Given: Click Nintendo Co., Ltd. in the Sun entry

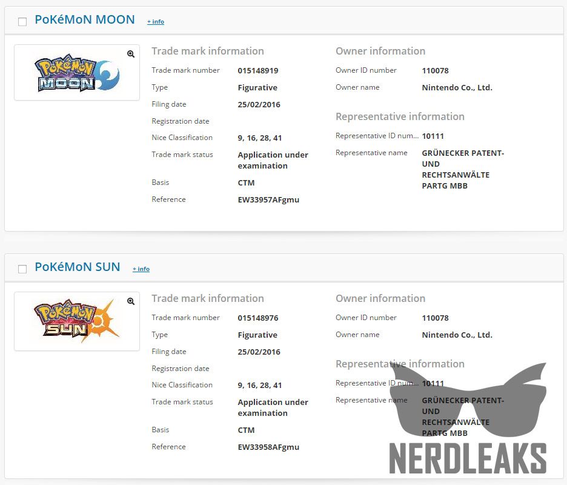Looking at the screenshot, I should pos(457,335).
